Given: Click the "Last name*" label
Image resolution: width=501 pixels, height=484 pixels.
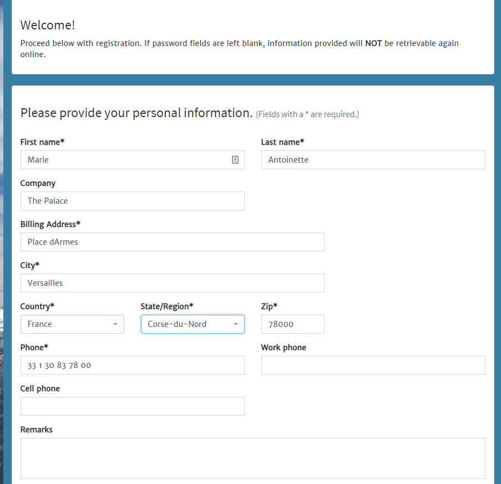Looking at the screenshot, I should pos(282,142).
